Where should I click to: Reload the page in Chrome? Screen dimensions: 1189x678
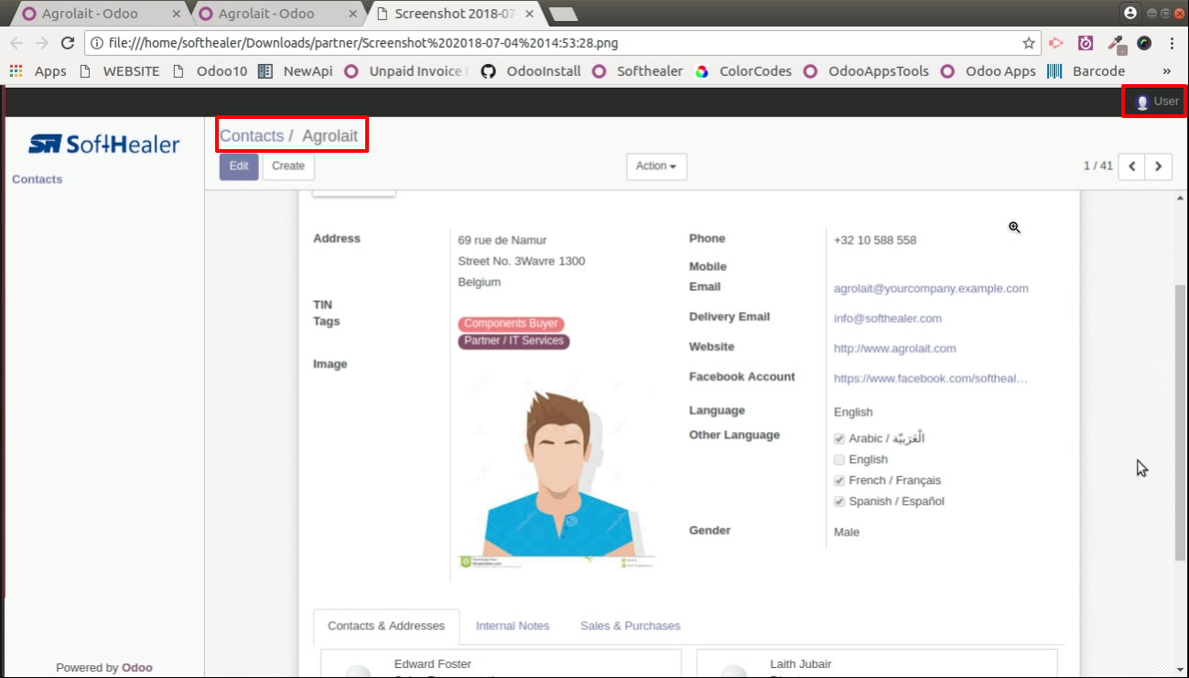pyautogui.click(x=67, y=43)
